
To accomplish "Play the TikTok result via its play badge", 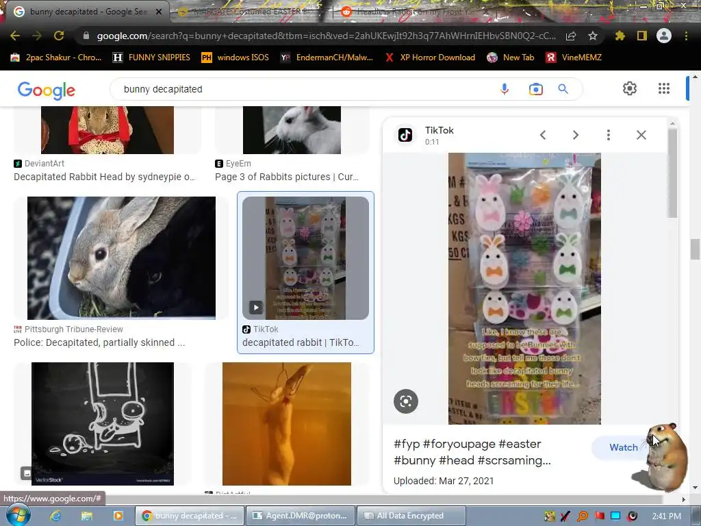I will 256,308.
